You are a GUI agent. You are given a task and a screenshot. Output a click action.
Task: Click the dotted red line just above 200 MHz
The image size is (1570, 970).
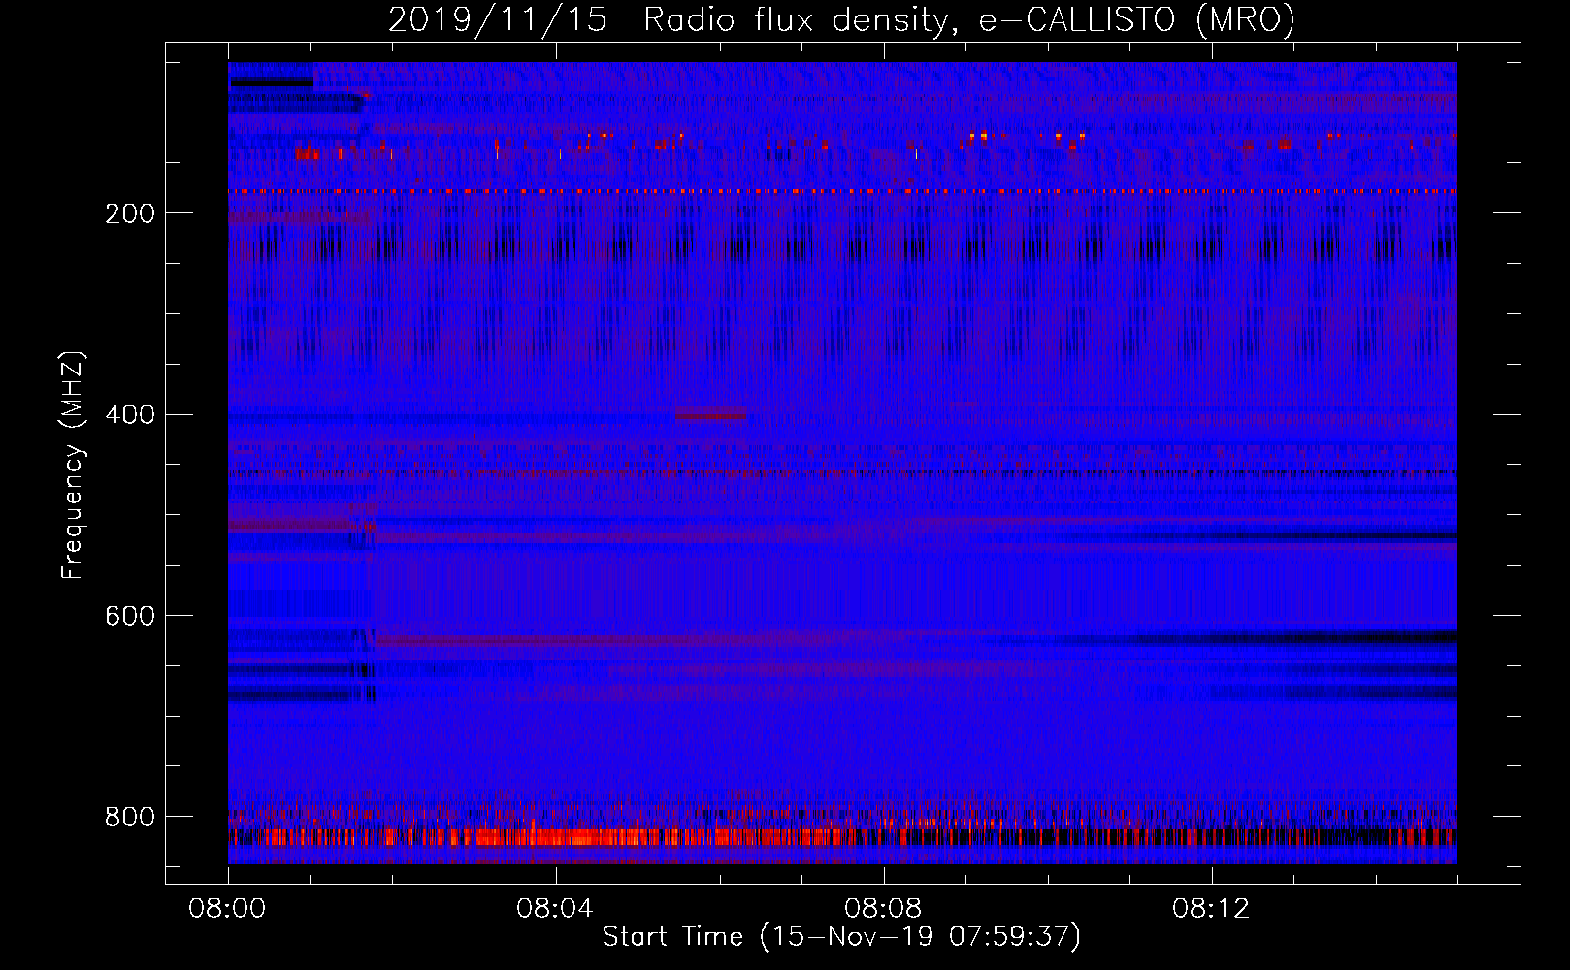[x=842, y=192]
